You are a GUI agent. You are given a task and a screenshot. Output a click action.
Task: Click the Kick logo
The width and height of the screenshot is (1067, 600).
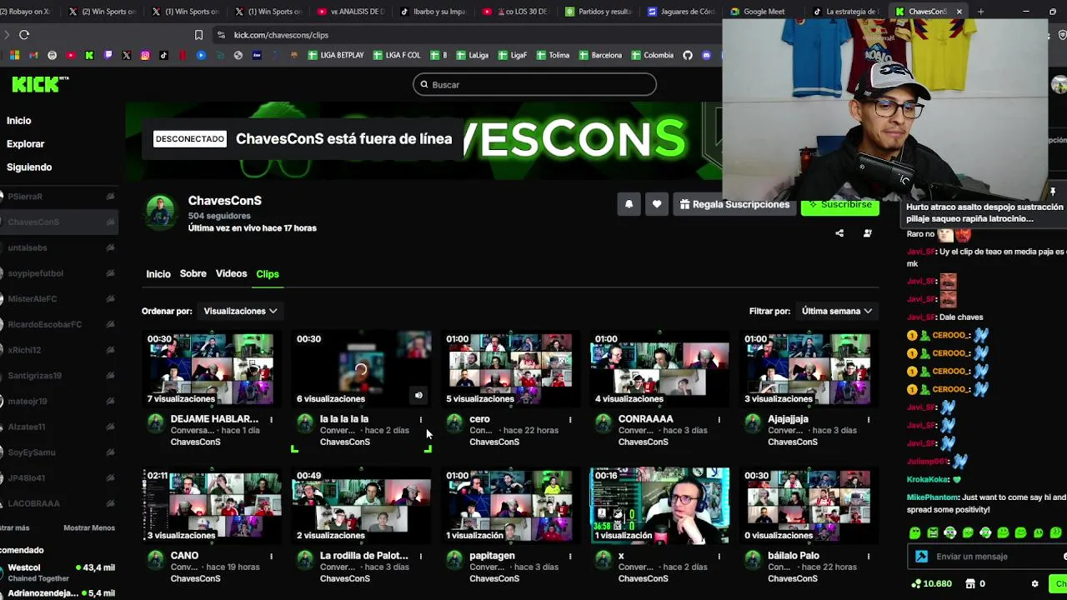point(40,83)
